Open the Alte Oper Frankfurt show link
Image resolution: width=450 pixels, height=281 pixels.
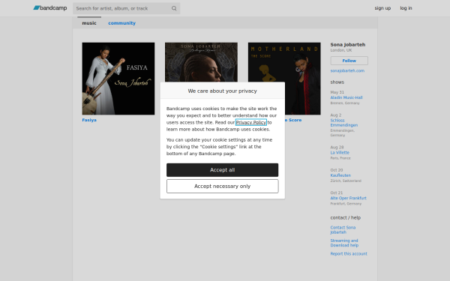click(x=348, y=198)
